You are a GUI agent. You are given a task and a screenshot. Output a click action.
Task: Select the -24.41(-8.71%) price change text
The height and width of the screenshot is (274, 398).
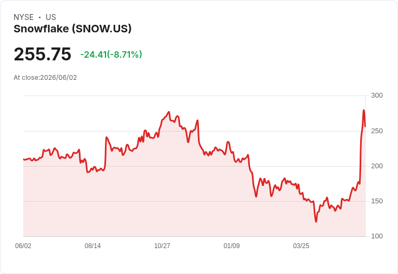coord(111,54)
